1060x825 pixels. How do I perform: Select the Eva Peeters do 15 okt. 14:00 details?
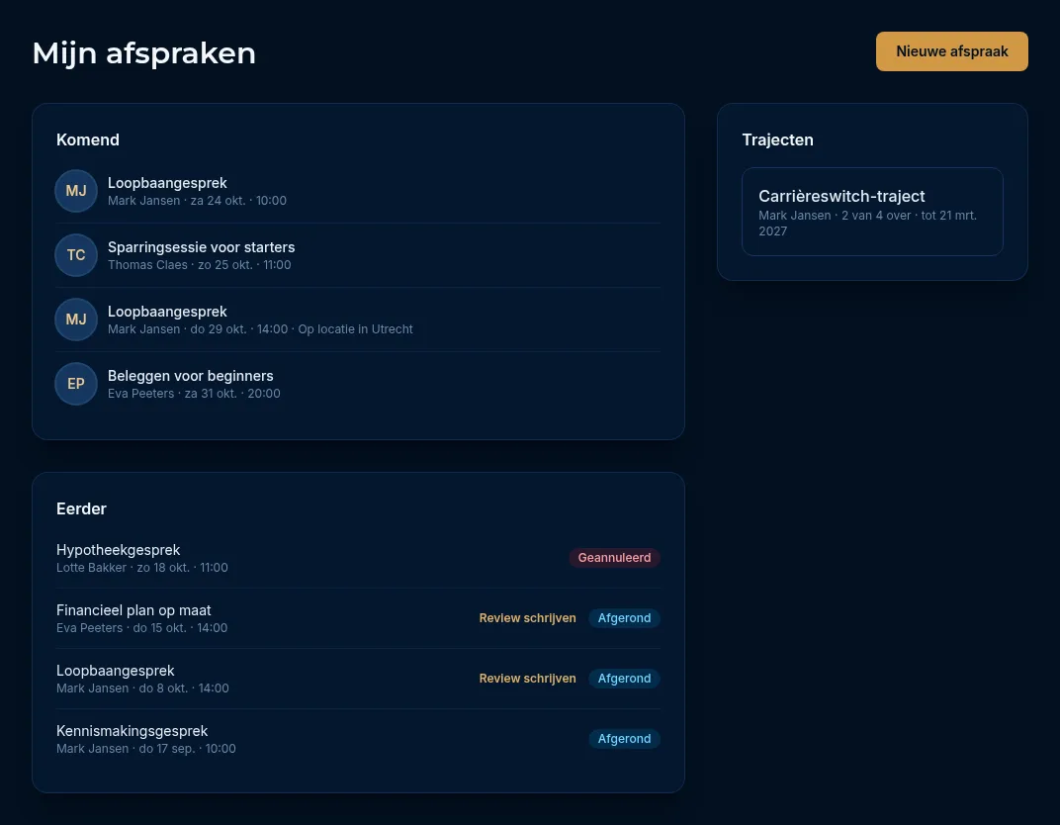point(142,627)
